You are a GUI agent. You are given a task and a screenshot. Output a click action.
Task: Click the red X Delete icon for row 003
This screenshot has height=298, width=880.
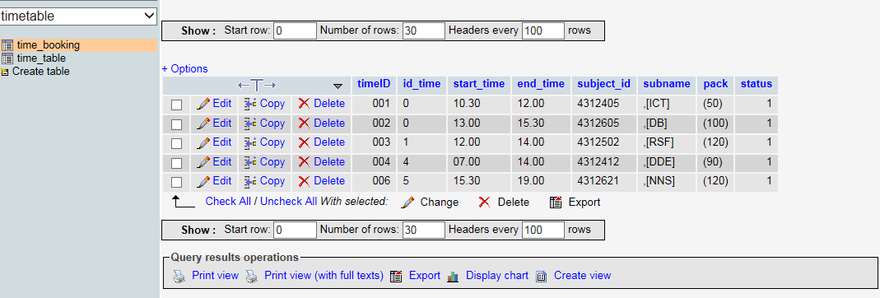click(x=304, y=142)
